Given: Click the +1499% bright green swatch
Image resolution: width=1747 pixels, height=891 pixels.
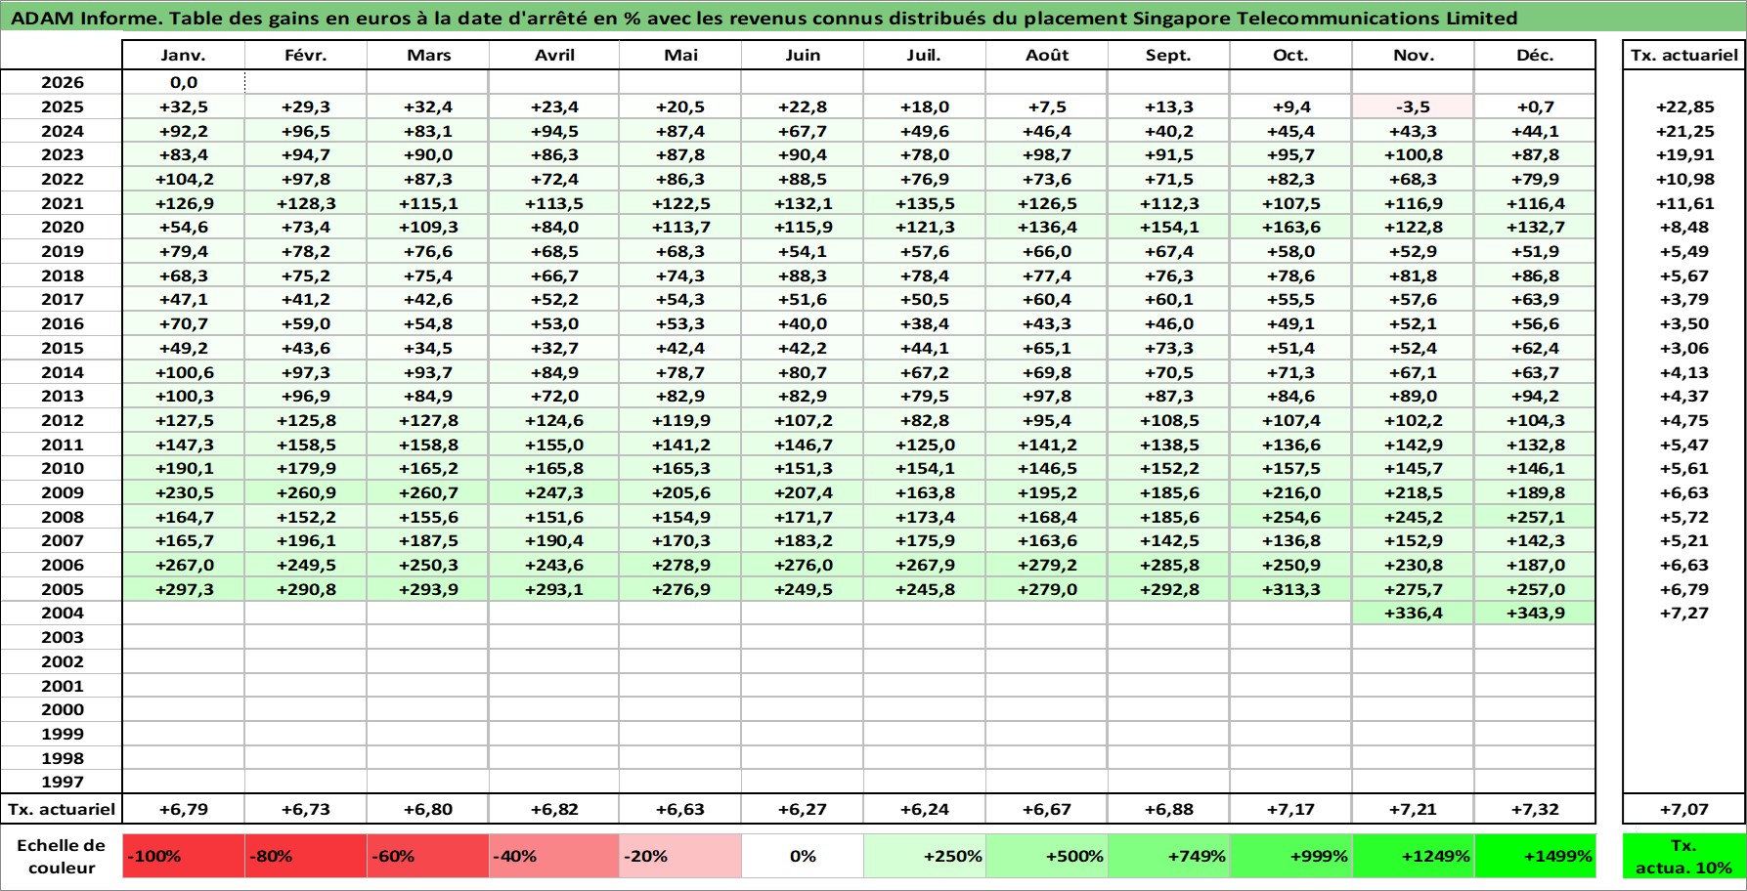Looking at the screenshot, I should coord(1535,857).
